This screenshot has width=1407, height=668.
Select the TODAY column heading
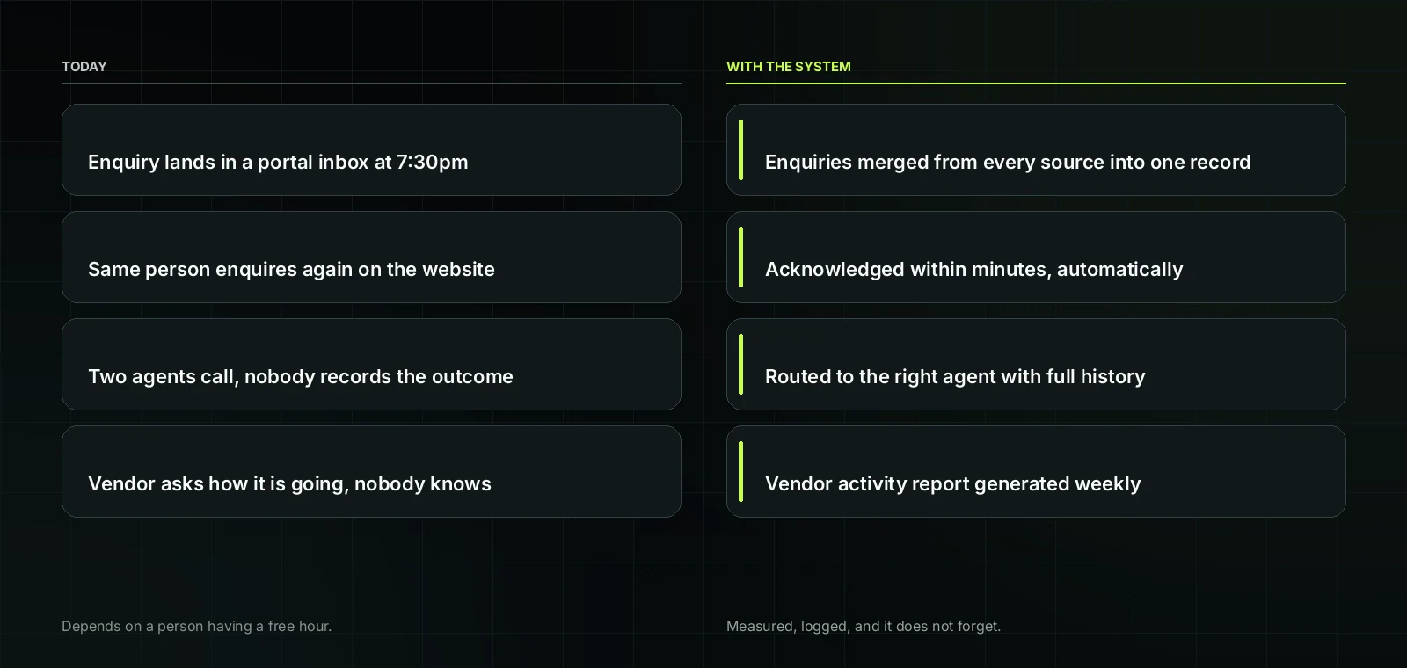(x=84, y=67)
